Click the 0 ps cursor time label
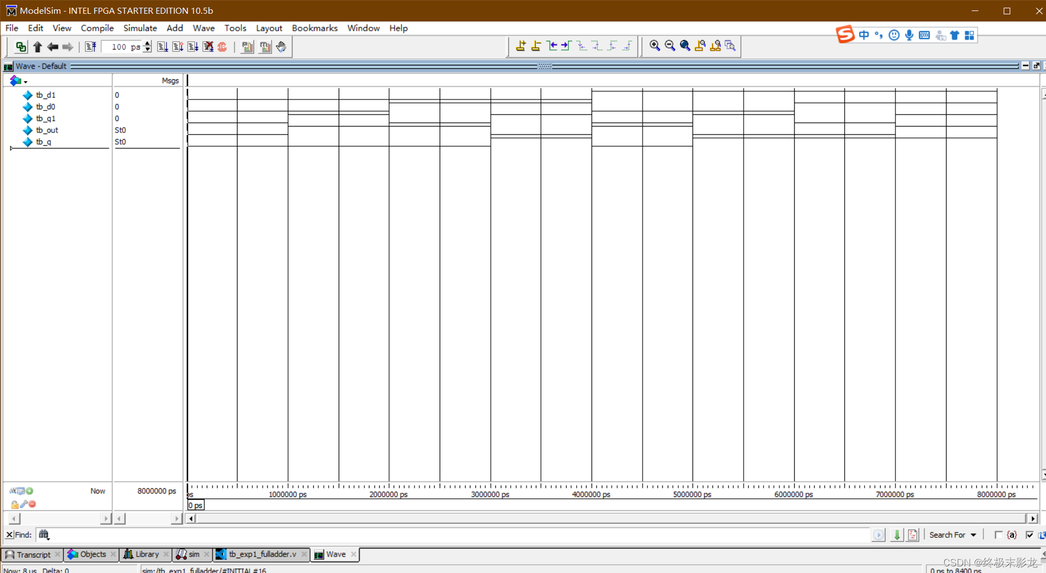The width and height of the screenshot is (1046, 573). point(195,505)
